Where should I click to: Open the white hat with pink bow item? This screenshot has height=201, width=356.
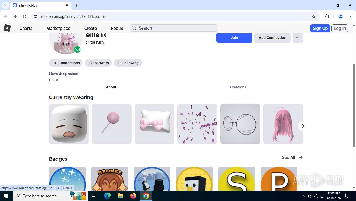154,124
